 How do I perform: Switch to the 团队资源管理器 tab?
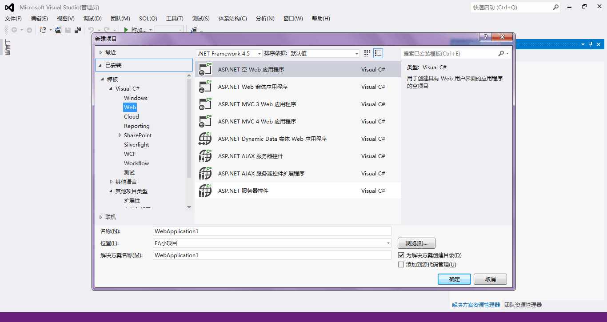coord(523,305)
